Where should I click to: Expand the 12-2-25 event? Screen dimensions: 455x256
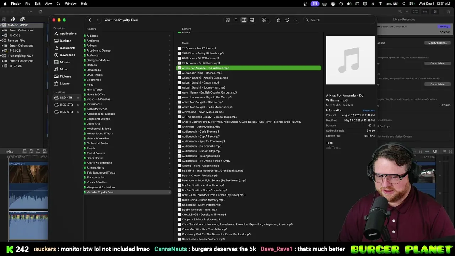click(x=2, y=35)
